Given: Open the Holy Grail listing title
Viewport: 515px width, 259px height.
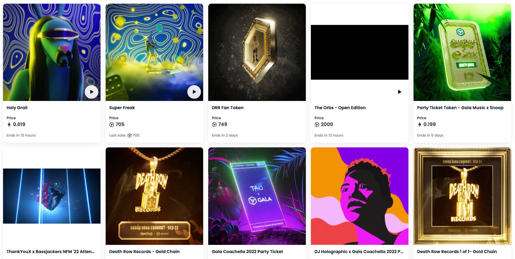Looking at the screenshot, I should coord(17,108).
